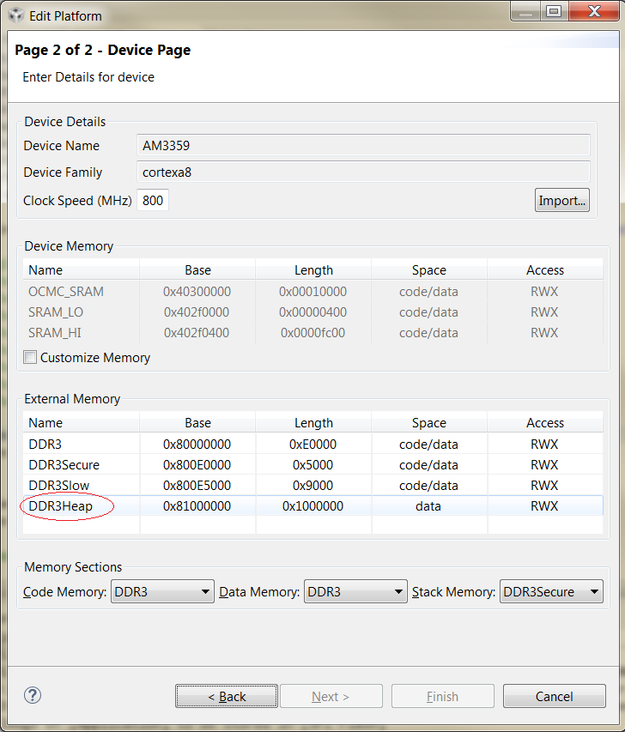The width and height of the screenshot is (625, 732).
Task: Enable the Customize Memory checkbox
Action: pos(31,358)
